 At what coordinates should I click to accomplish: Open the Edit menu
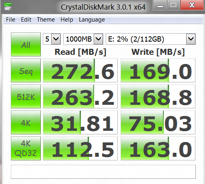pos(26,20)
